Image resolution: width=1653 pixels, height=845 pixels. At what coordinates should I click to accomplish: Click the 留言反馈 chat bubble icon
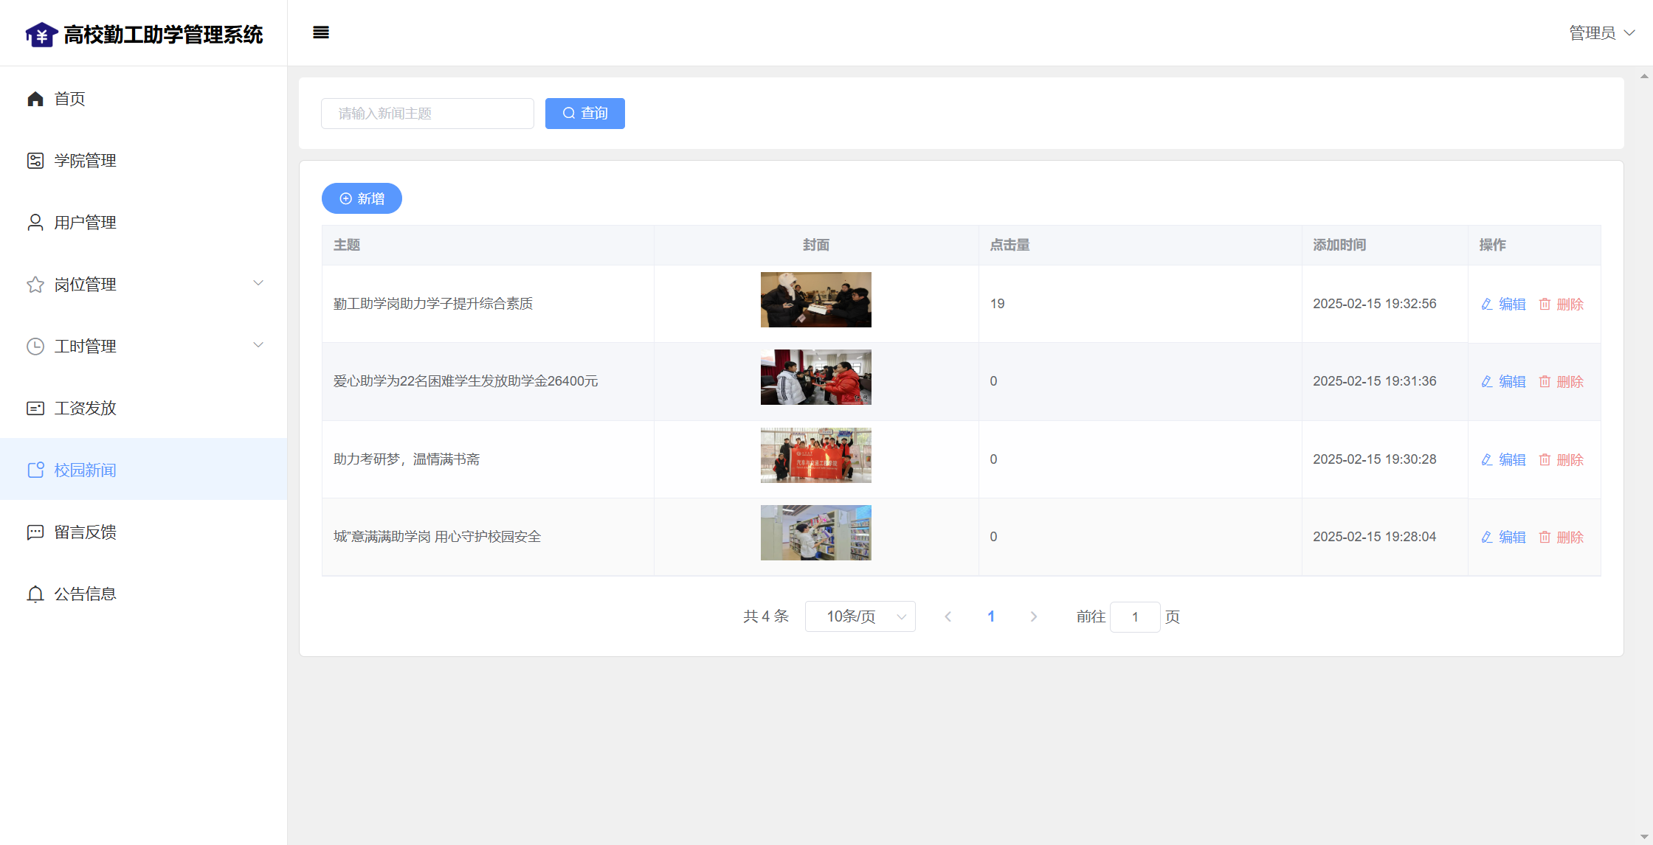tap(35, 532)
